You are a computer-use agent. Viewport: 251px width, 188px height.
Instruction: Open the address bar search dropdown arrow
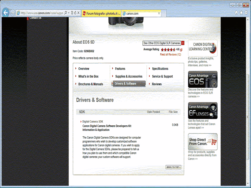[x=68, y=13]
